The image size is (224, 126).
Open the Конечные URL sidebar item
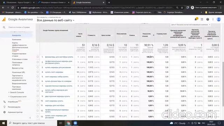click(19, 72)
